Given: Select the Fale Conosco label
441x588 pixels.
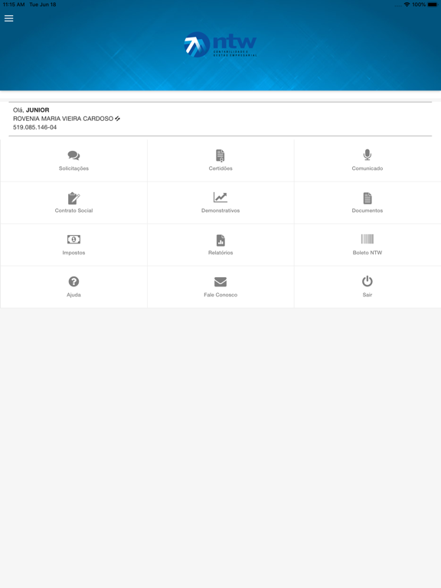Looking at the screenshot, I should point(220,295).
